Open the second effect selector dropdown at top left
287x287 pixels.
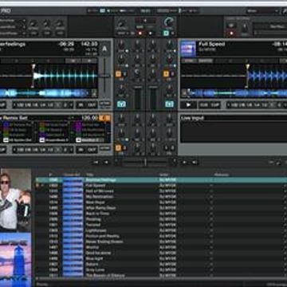tap(13, 27)
